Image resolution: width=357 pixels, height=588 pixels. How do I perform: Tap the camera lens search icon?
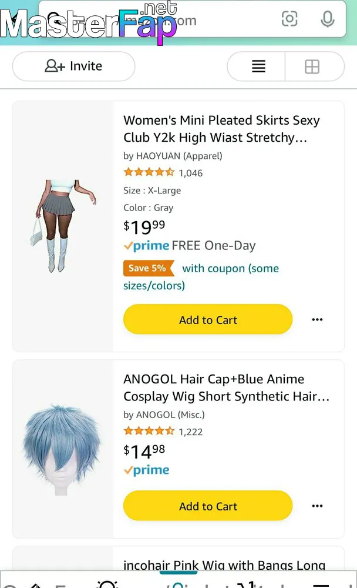pos(289,19)
